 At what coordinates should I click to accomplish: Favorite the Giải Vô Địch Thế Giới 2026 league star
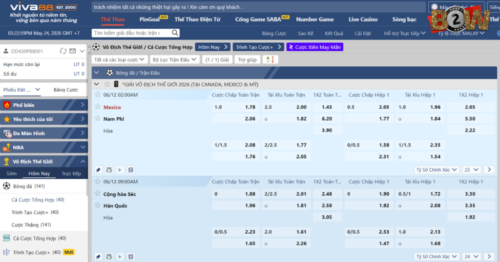point(107,84)
